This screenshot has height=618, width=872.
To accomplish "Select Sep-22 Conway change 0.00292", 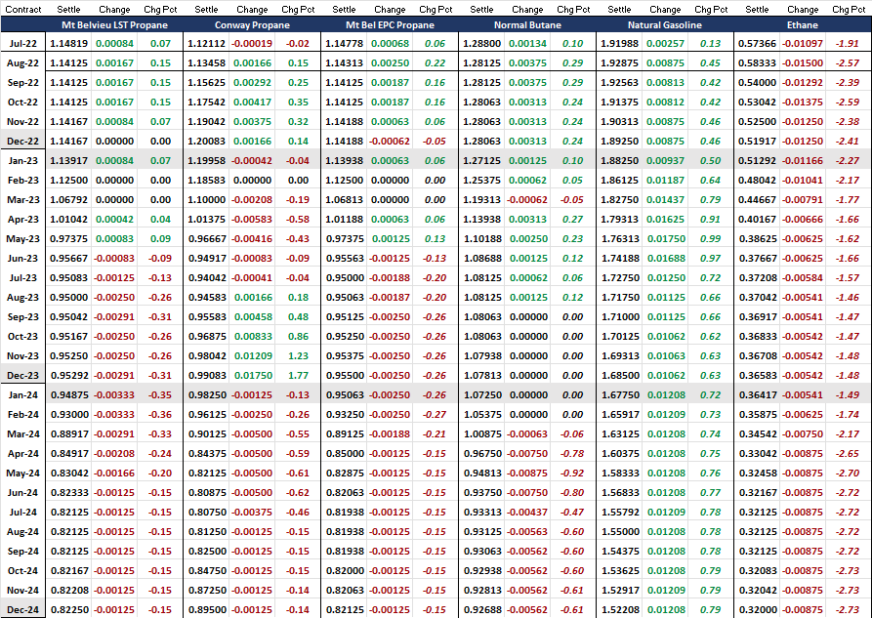I will coord(253,82).
